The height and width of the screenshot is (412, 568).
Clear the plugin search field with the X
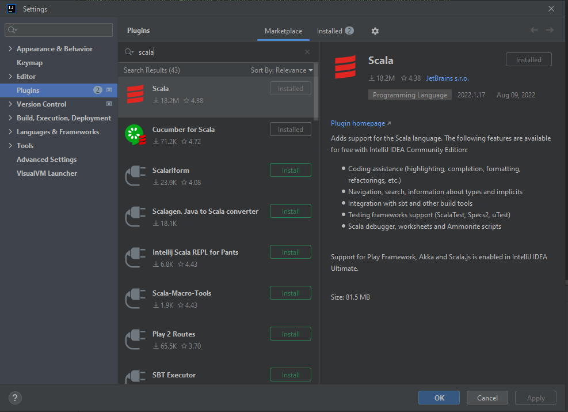[307, 52]
